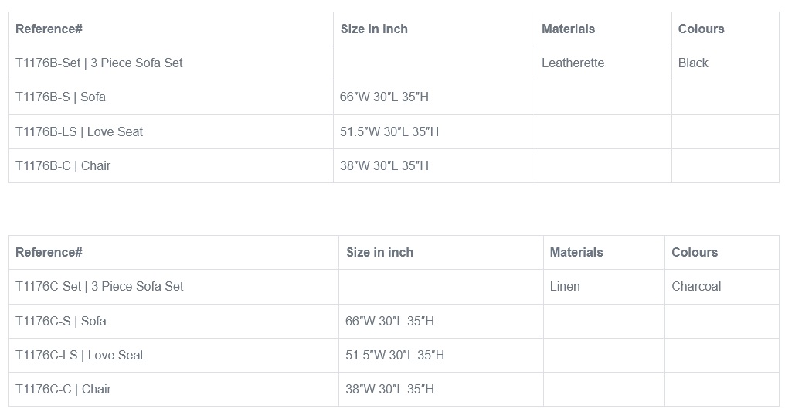Click the first table's Reference# header

(x=49, y=29)
